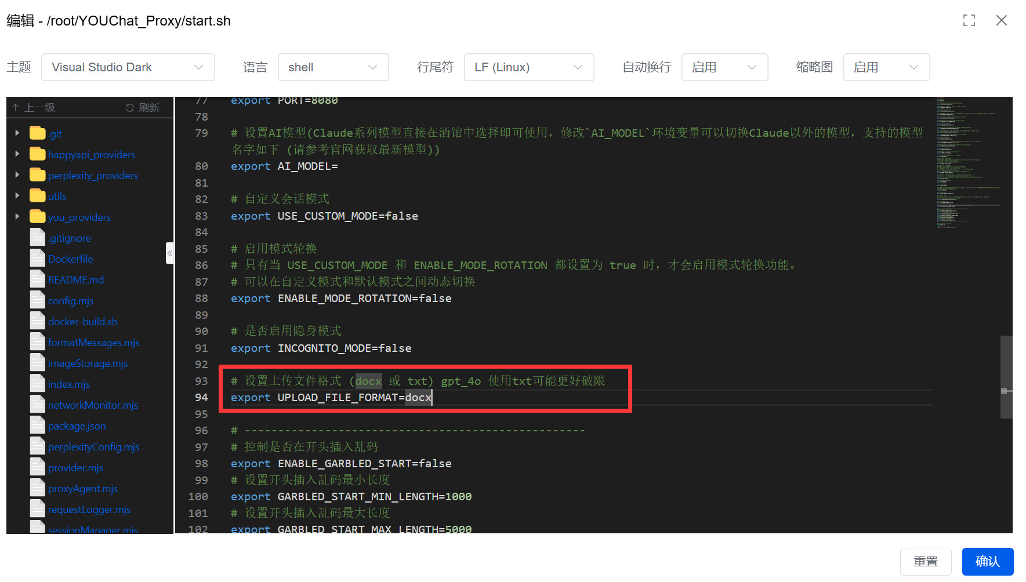Change the shell language selector
1026x582 pixels.
[x=333, y=67]
